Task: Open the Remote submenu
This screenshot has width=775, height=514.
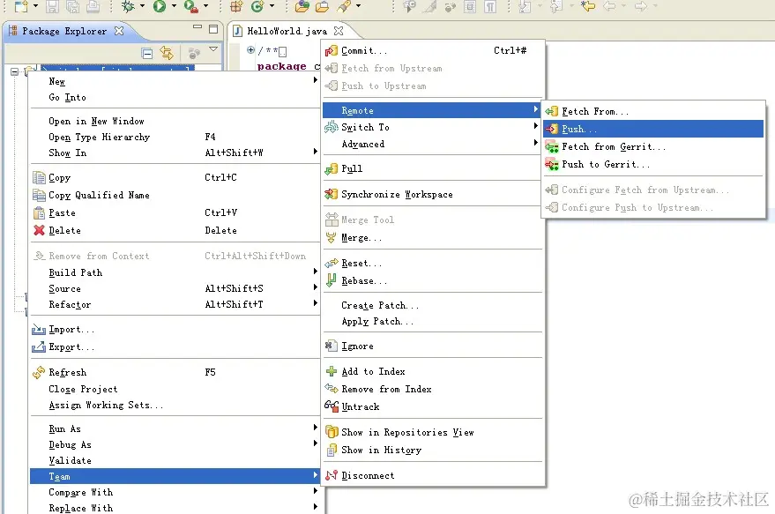Action: 431,110
